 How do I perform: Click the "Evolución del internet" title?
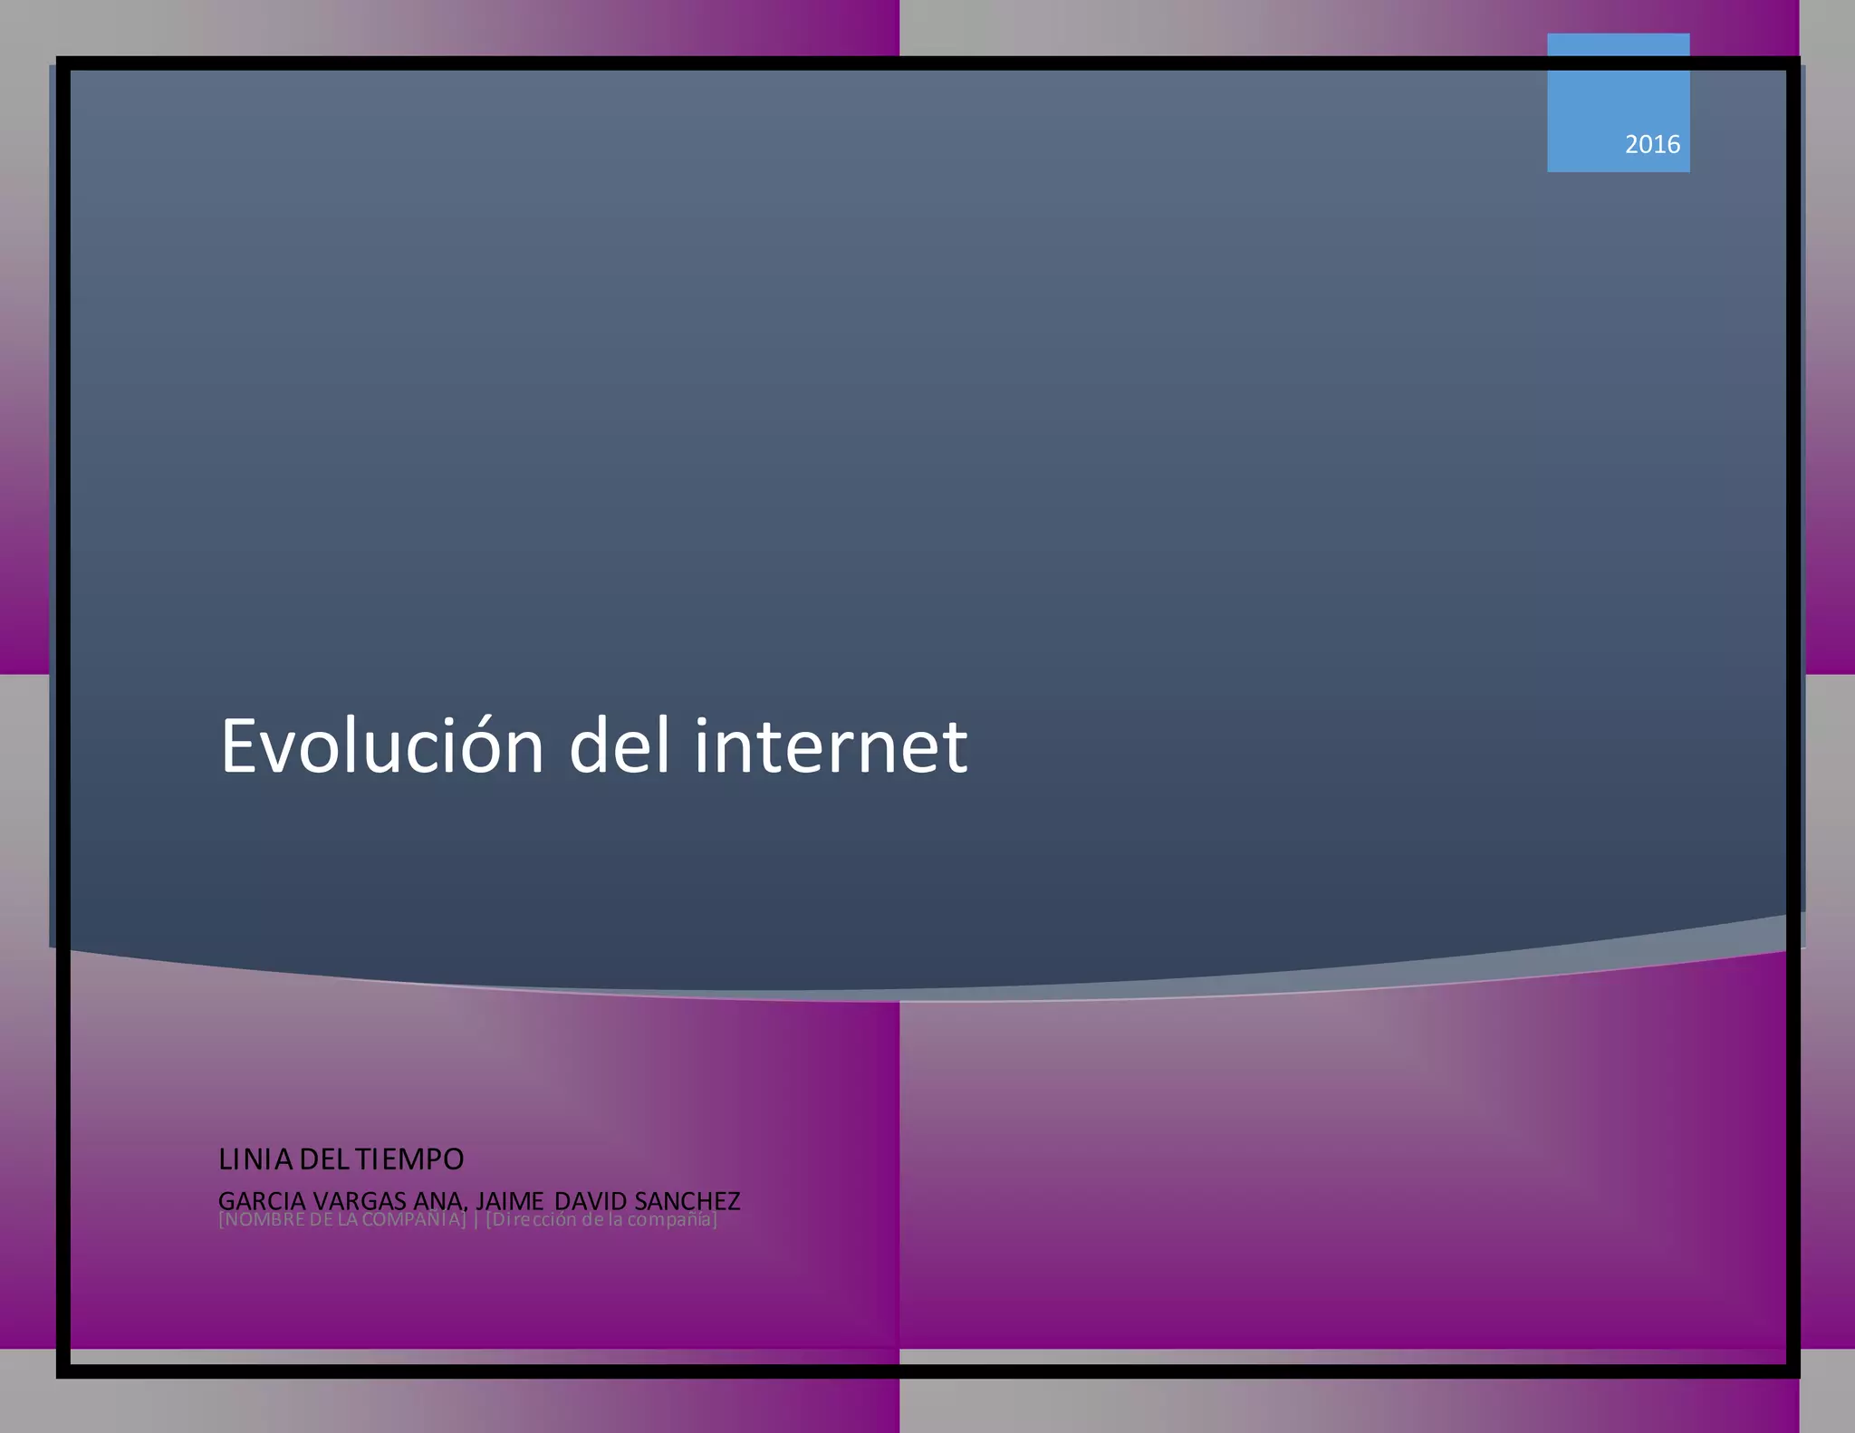coord(593,746)
